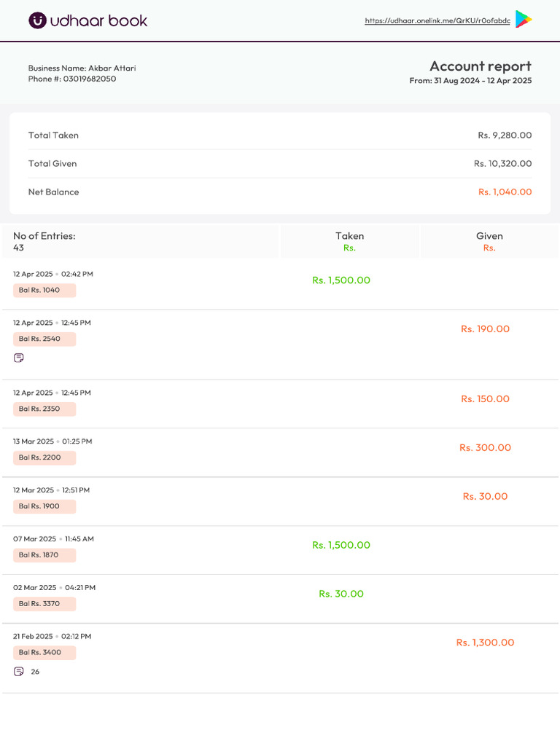Click the Udhaar Book logo icon

[37, 20]
